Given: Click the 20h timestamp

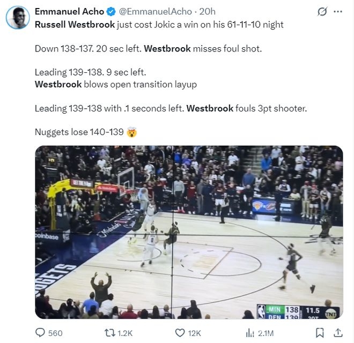Looking at the screenshot, I should [207, 11].
